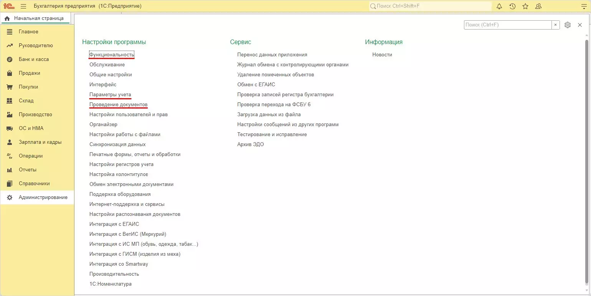Open Настройки пользователей и прав
This screenshot has width=591, height=296.
tap(129, 115)
